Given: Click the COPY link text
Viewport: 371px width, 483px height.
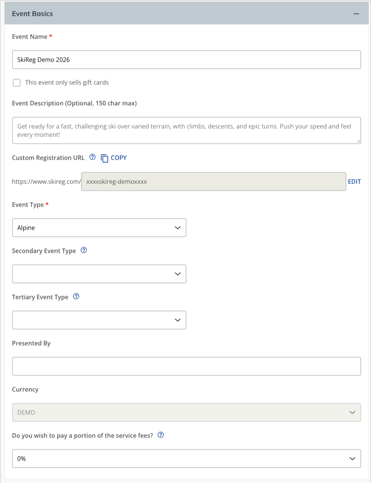Looking at the screenshot, I should [x=119, y=158].
